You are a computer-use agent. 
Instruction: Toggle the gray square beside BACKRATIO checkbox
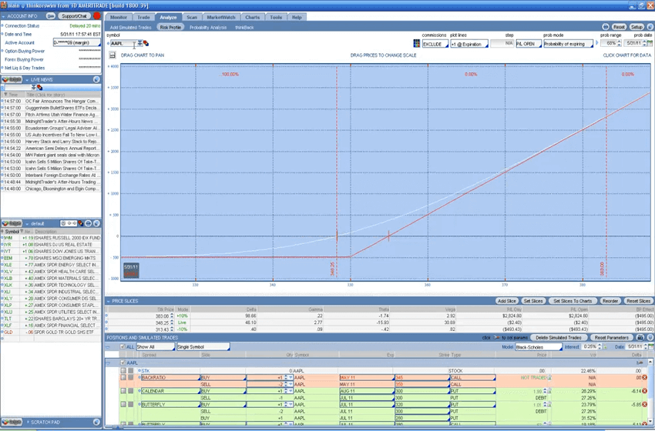[131, 377]
